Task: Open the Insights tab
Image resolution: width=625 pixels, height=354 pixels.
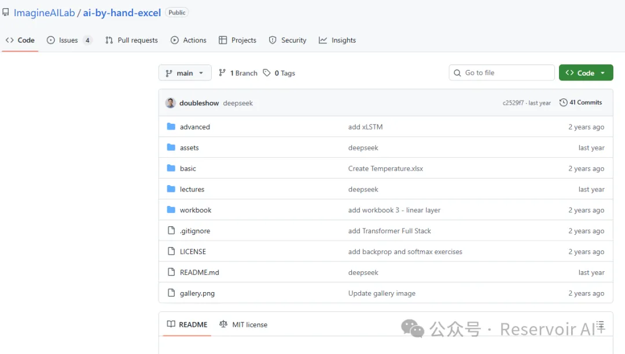Action: (x=337, y=40)
